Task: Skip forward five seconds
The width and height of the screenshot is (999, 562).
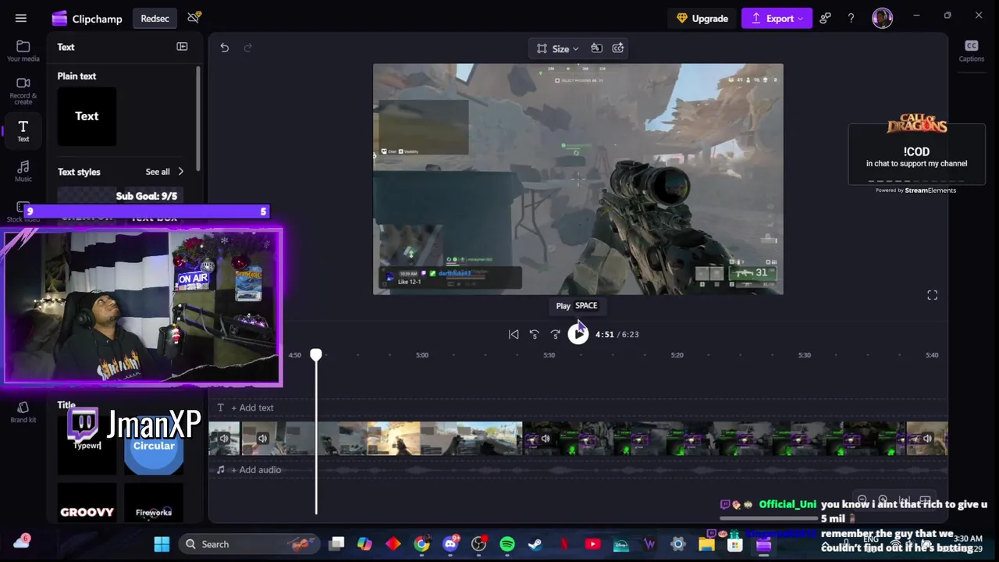Action: [555, 334]
